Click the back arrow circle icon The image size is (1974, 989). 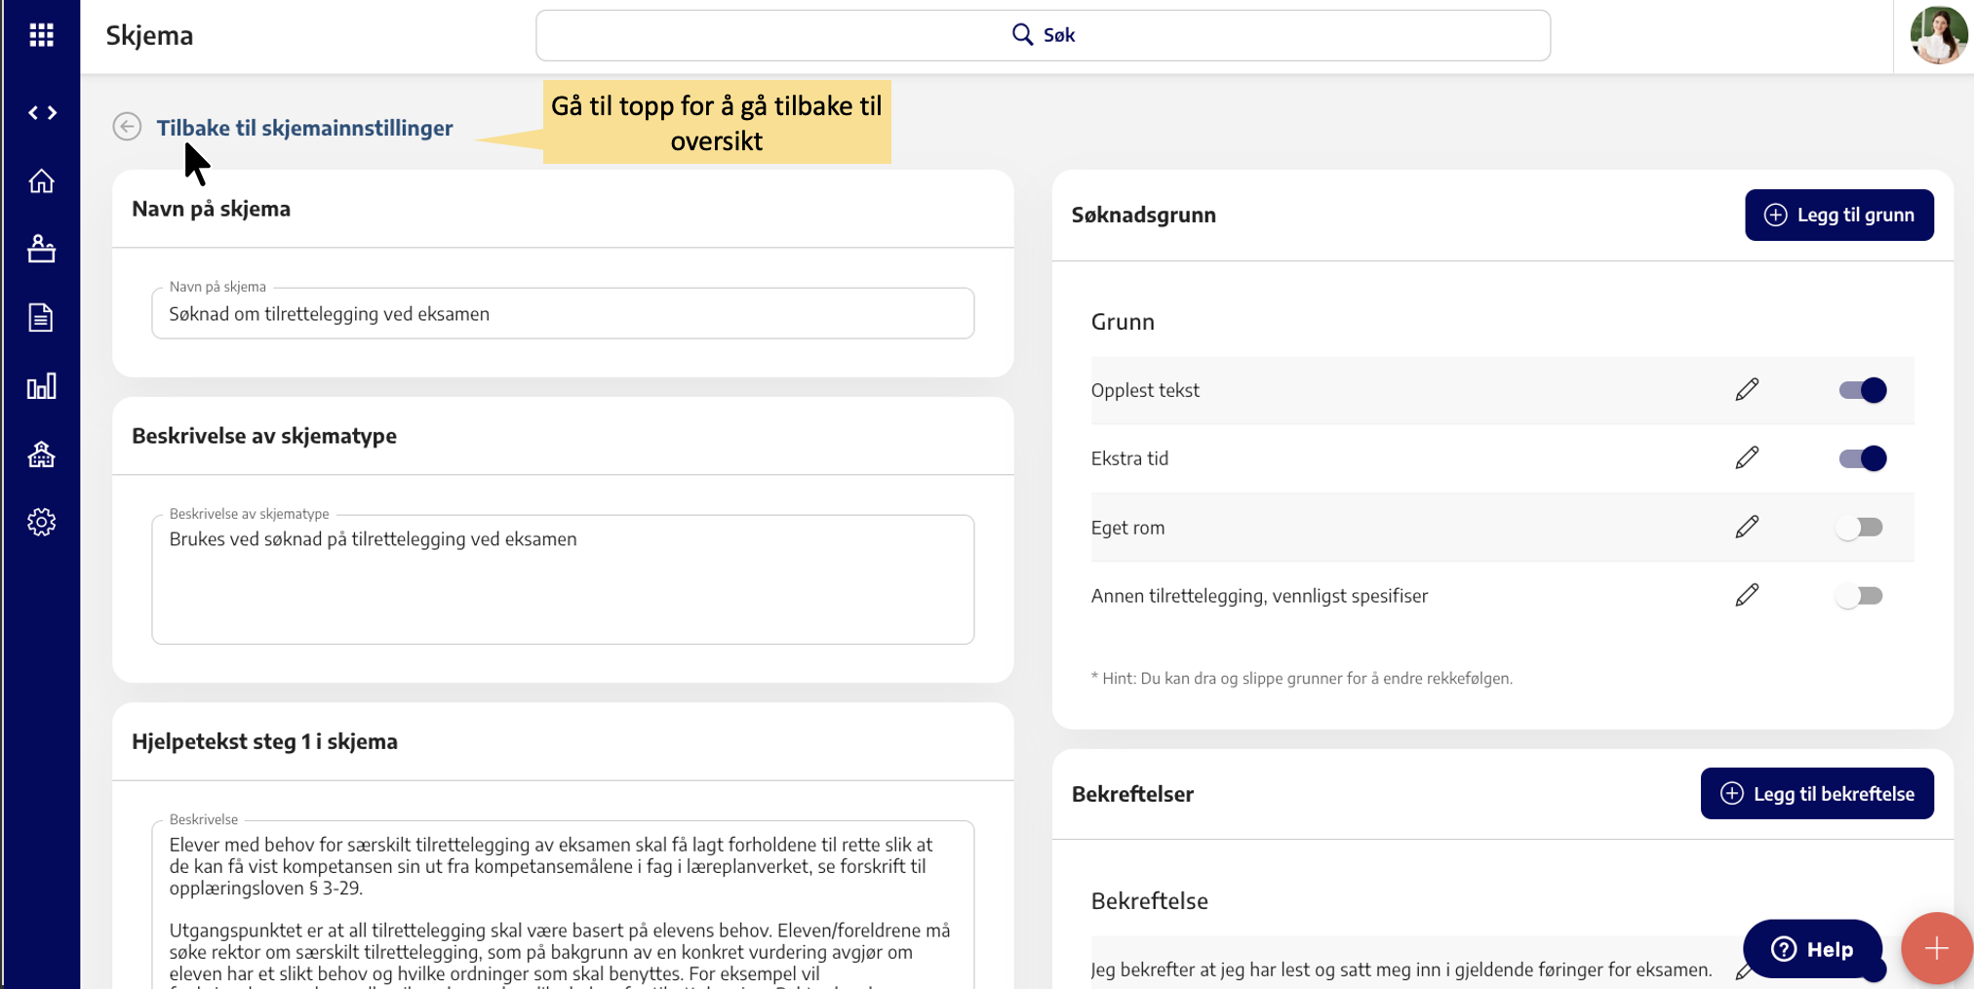click(x=127, y=127)
